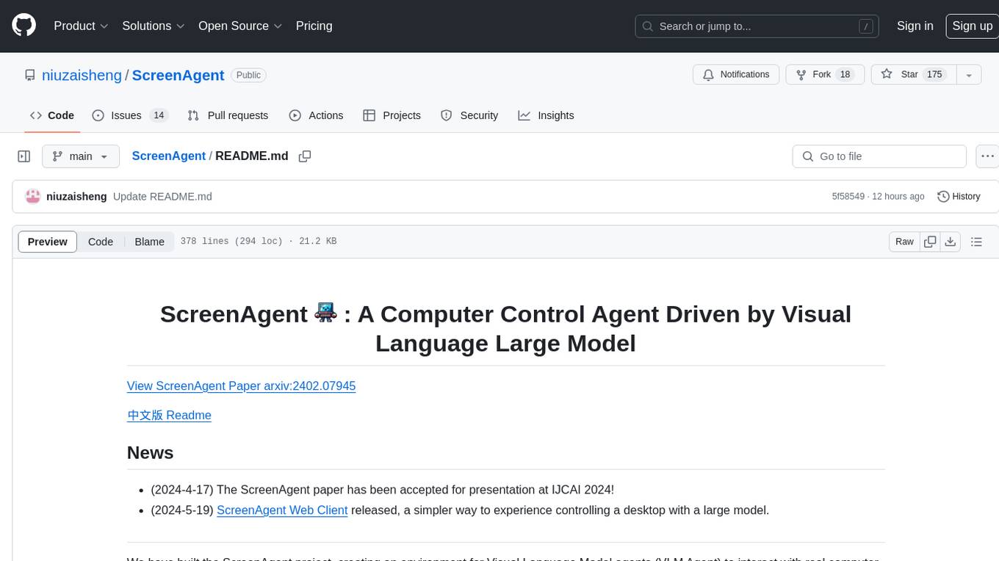Open the Security tab
Viewport: 999px width, 561px height.
click(x=469, y=115)
